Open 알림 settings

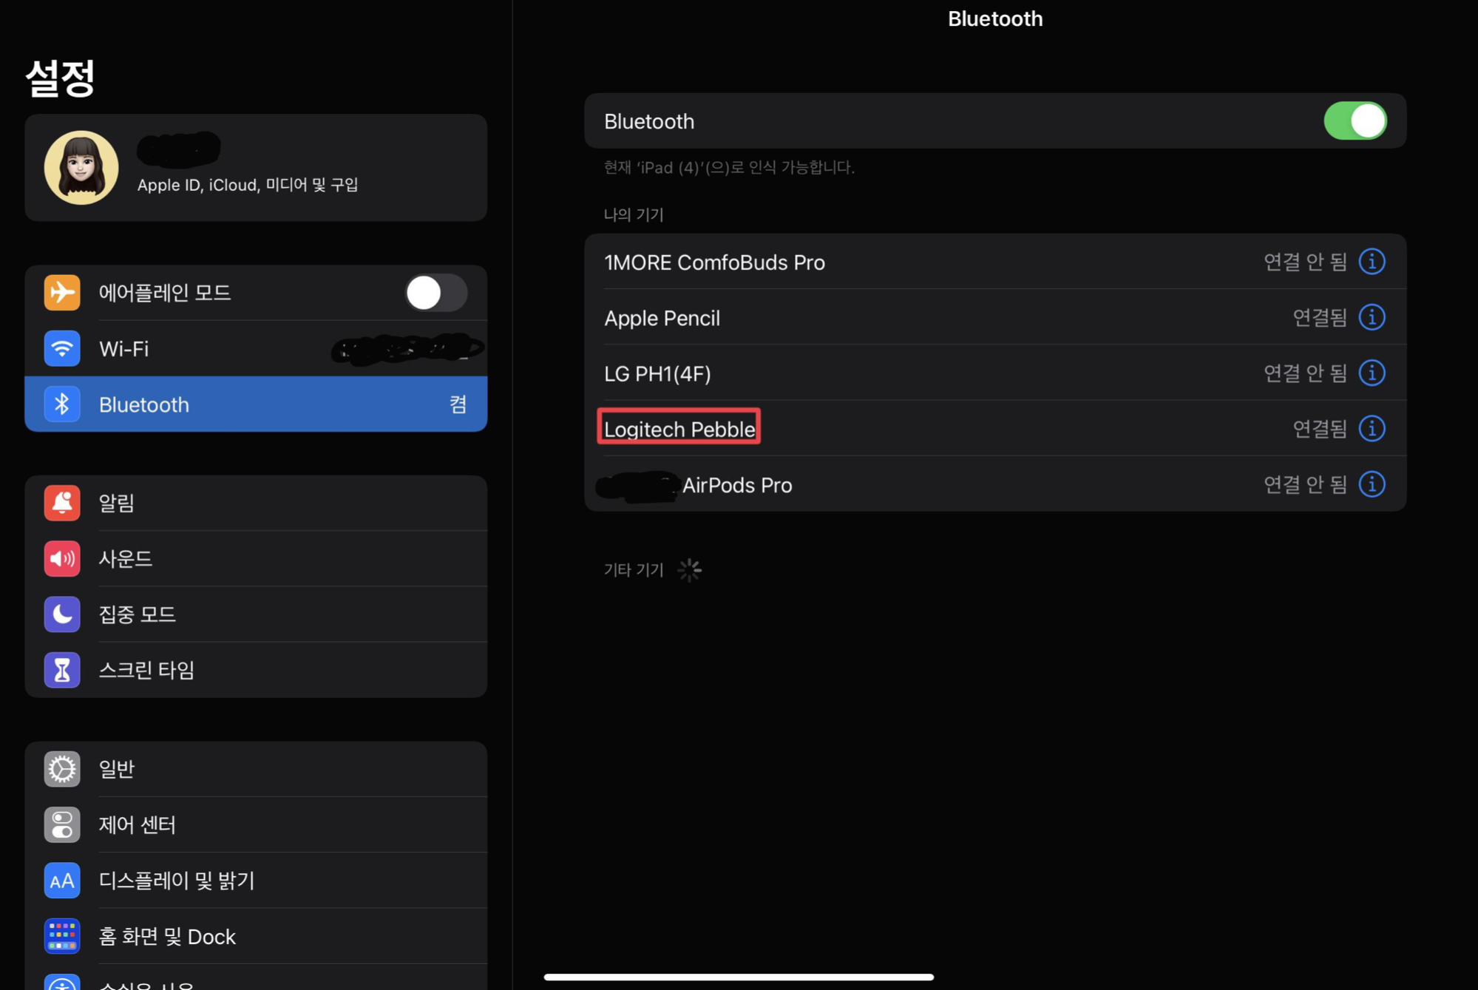(256, 503)
